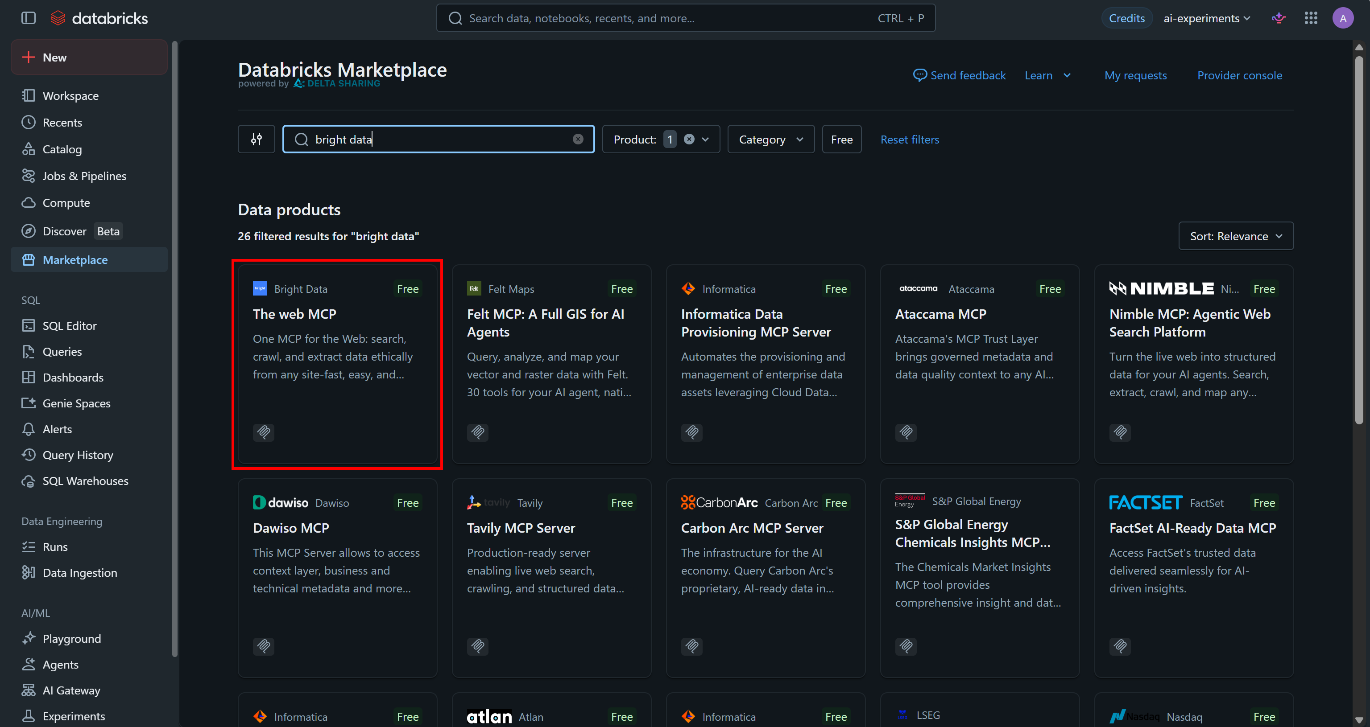Open the SQL Editor
The height and width of the screenshot is (727, 1370).
(89, 326)
